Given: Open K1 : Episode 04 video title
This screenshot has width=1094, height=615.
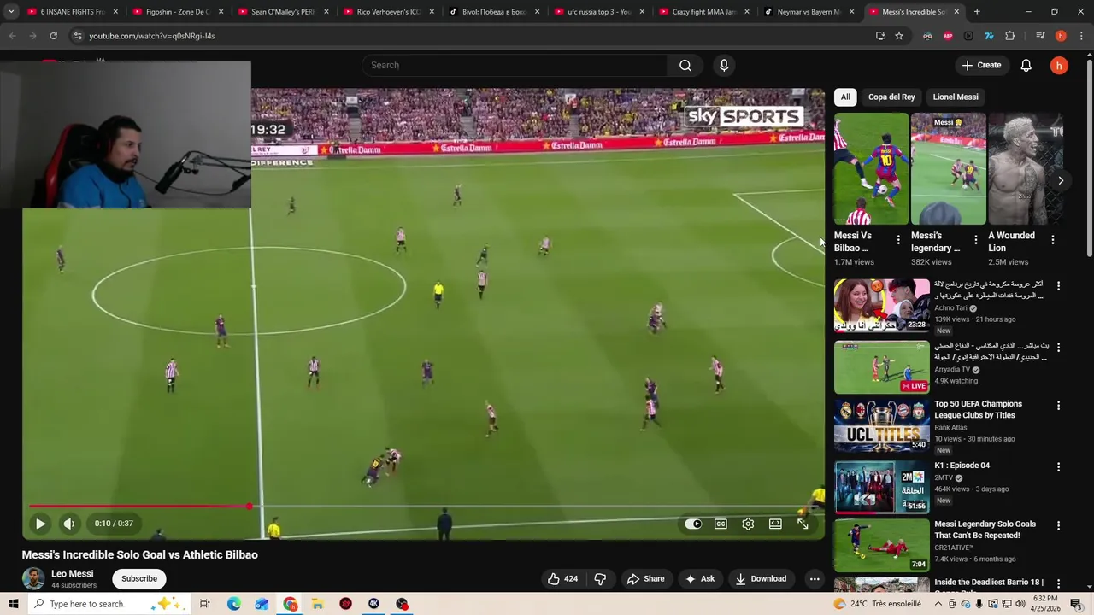Looking at the screenshot, I should coord(962,466).
